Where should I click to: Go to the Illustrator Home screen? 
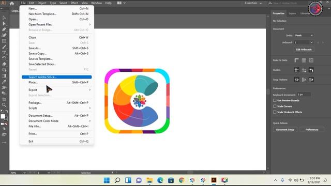coord(12,3)
